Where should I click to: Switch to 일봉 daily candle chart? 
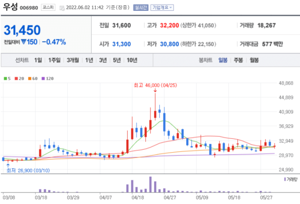[223, 60]
